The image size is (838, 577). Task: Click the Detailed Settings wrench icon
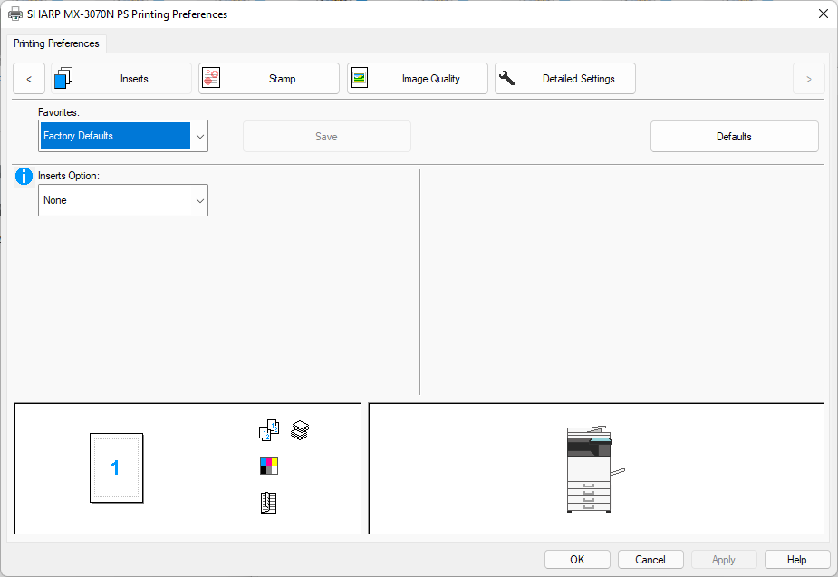[x=507, y=79]
